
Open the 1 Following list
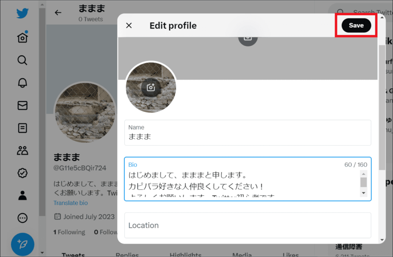tap(69, 232)
